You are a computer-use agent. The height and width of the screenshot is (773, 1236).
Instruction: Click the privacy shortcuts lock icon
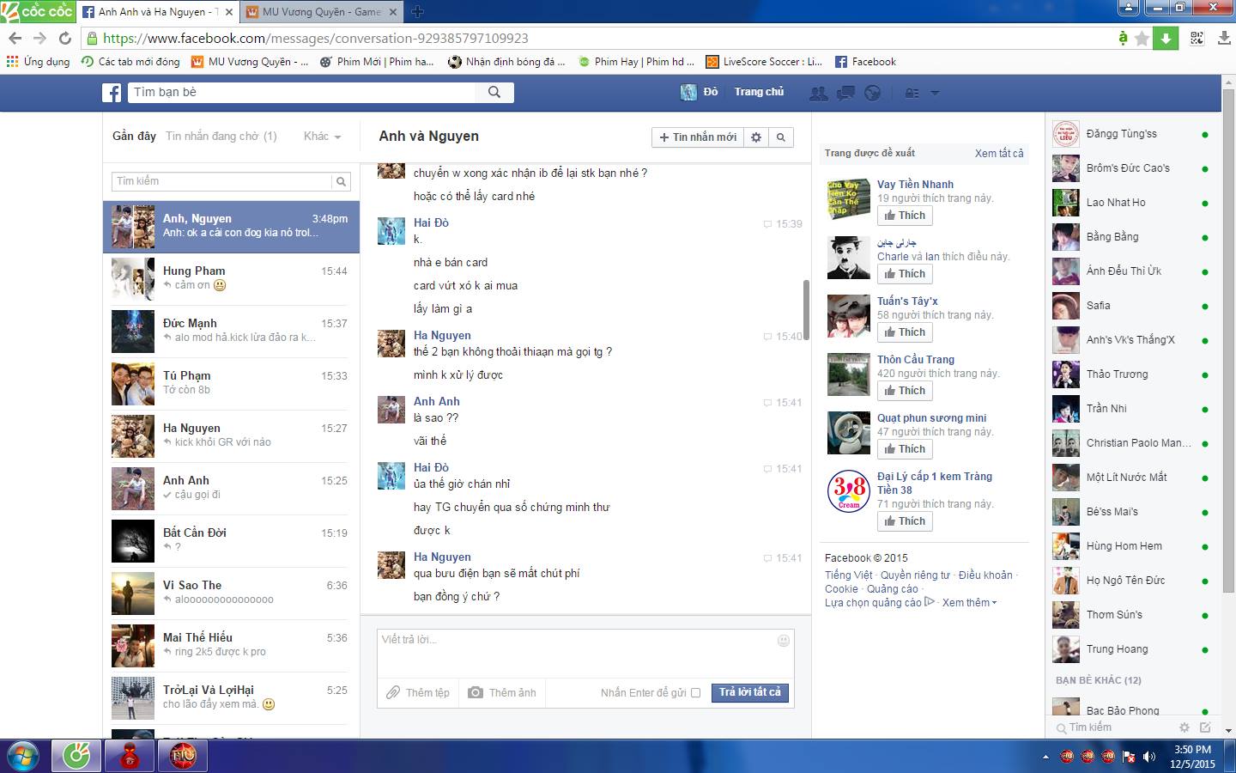click(x=912, y=93)
